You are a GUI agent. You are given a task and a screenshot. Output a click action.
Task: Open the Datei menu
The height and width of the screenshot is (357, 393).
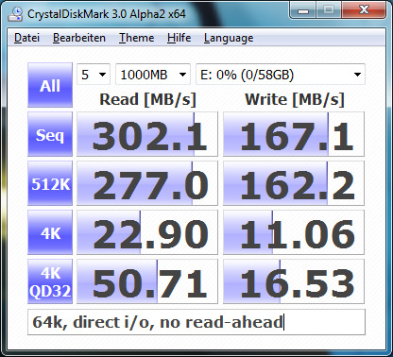(x=26, y=38)
